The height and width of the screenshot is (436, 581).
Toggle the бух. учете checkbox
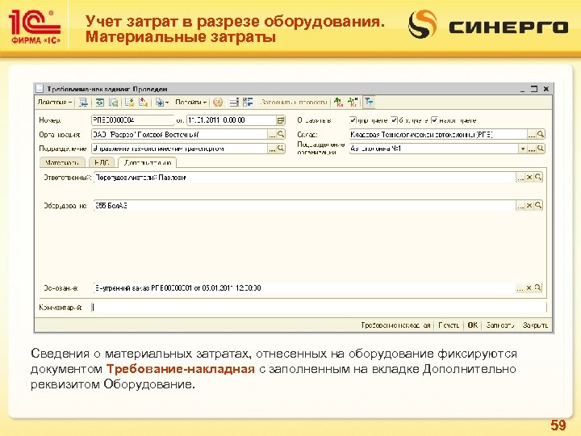pos(395,120)
